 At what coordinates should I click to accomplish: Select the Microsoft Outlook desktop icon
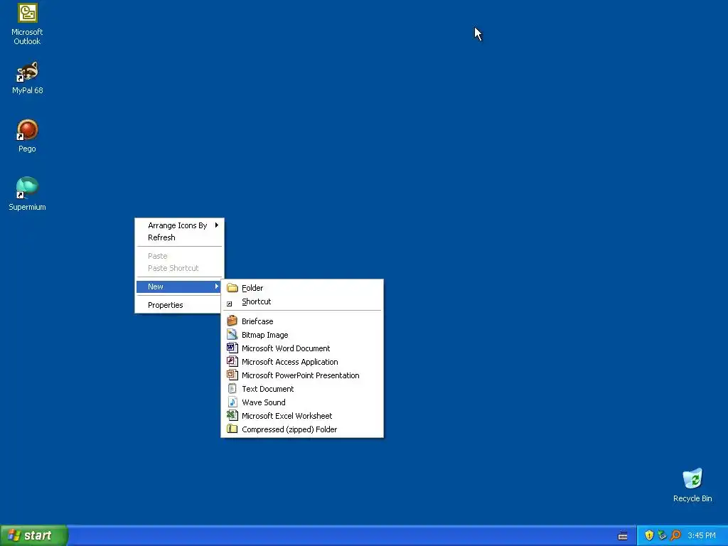(x=27, y=24)
